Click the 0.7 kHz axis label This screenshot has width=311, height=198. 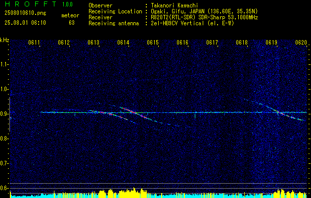pos(4,163)
